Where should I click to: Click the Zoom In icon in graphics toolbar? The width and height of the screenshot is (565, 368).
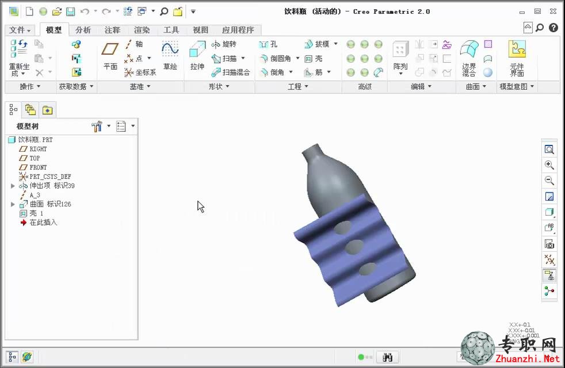click(549, 165)
